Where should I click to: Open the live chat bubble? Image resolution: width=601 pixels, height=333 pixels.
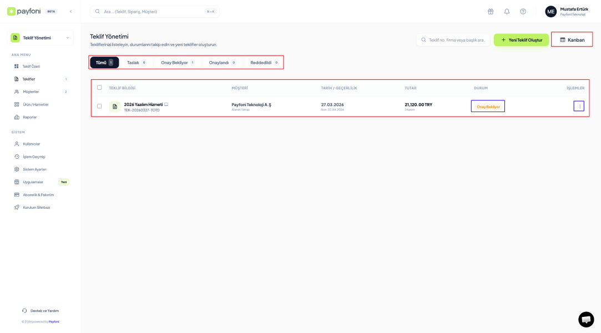[x=586, y=319]
